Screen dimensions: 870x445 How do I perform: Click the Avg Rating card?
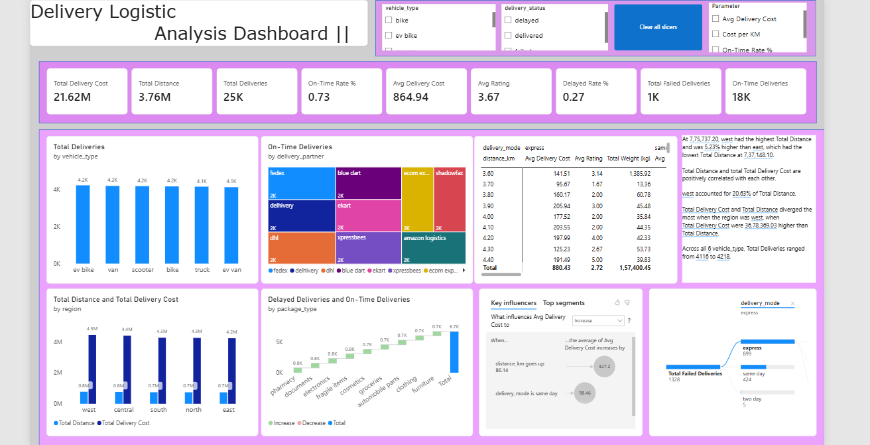click(511, 92)
